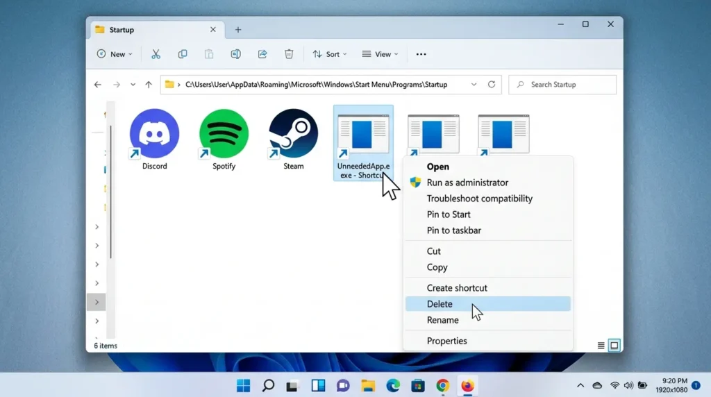Choose Run as administrator

pos(488,183)
